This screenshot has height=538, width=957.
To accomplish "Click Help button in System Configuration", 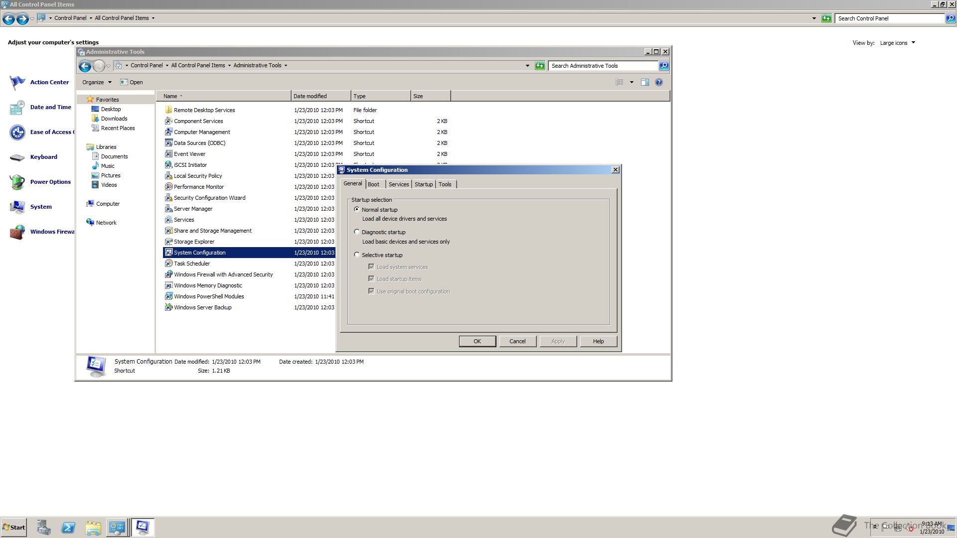I will [599, 341].
